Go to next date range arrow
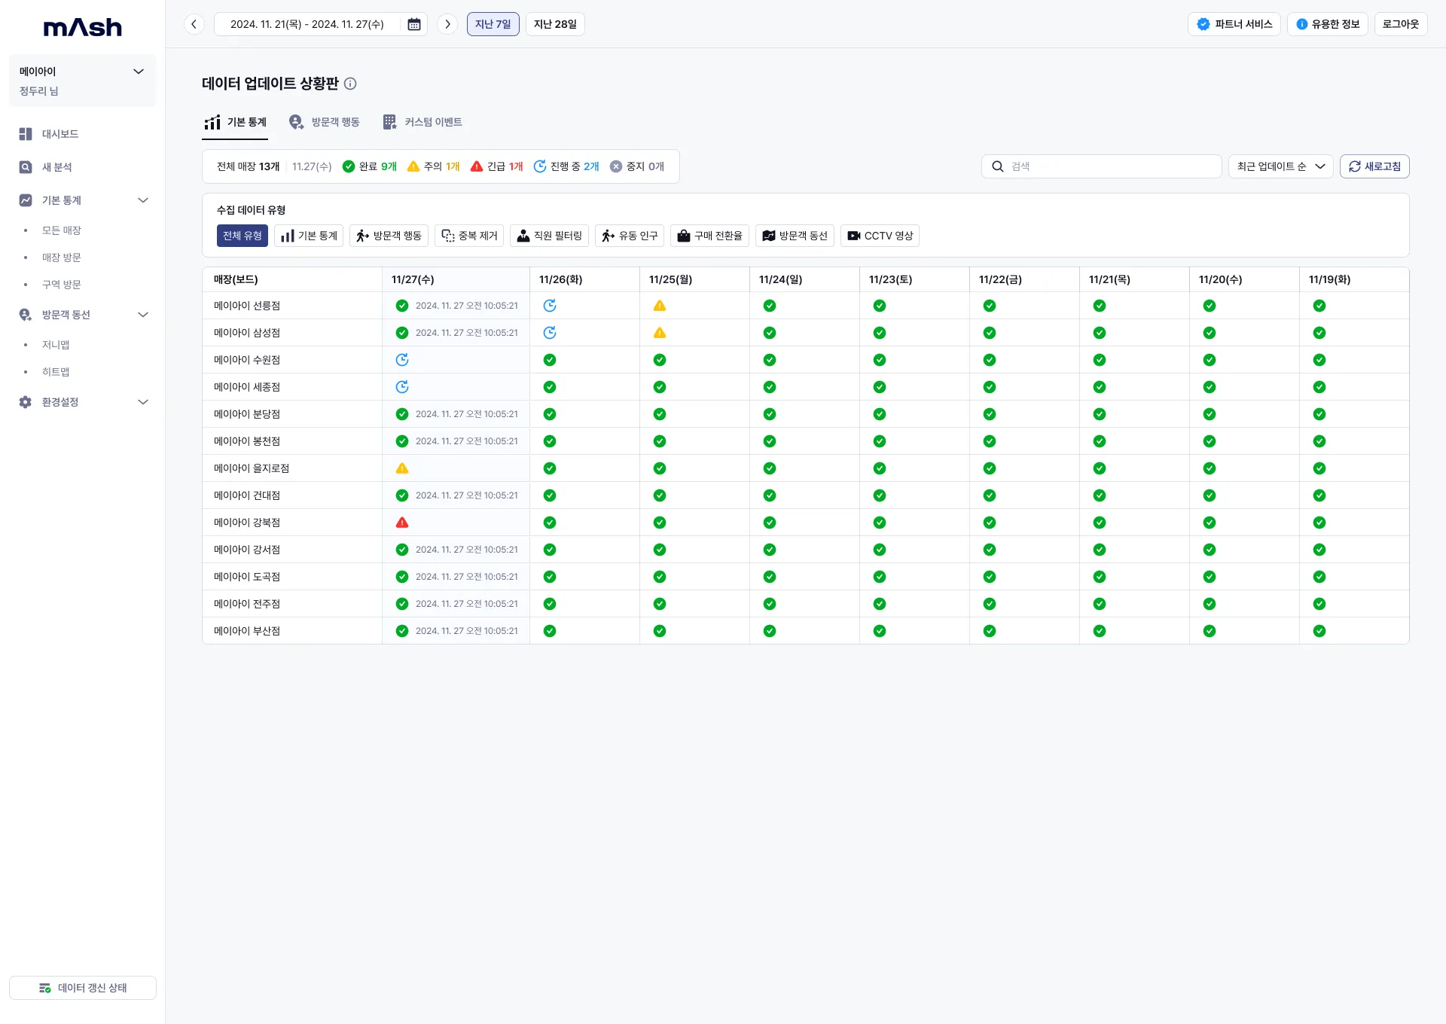 coord(447,24)
